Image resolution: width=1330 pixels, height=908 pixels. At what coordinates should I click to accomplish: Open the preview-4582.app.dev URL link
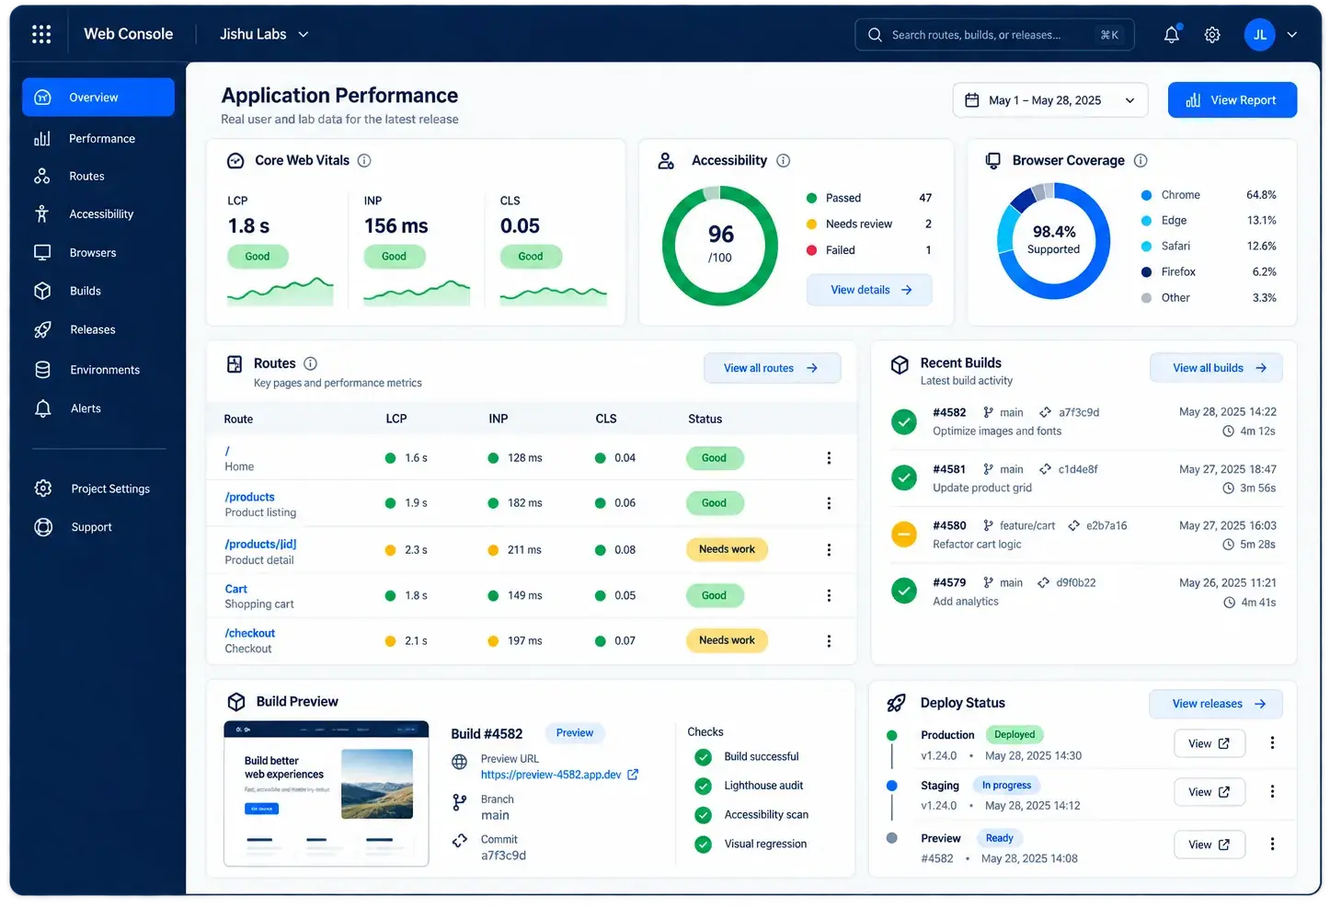click(550, 775)
